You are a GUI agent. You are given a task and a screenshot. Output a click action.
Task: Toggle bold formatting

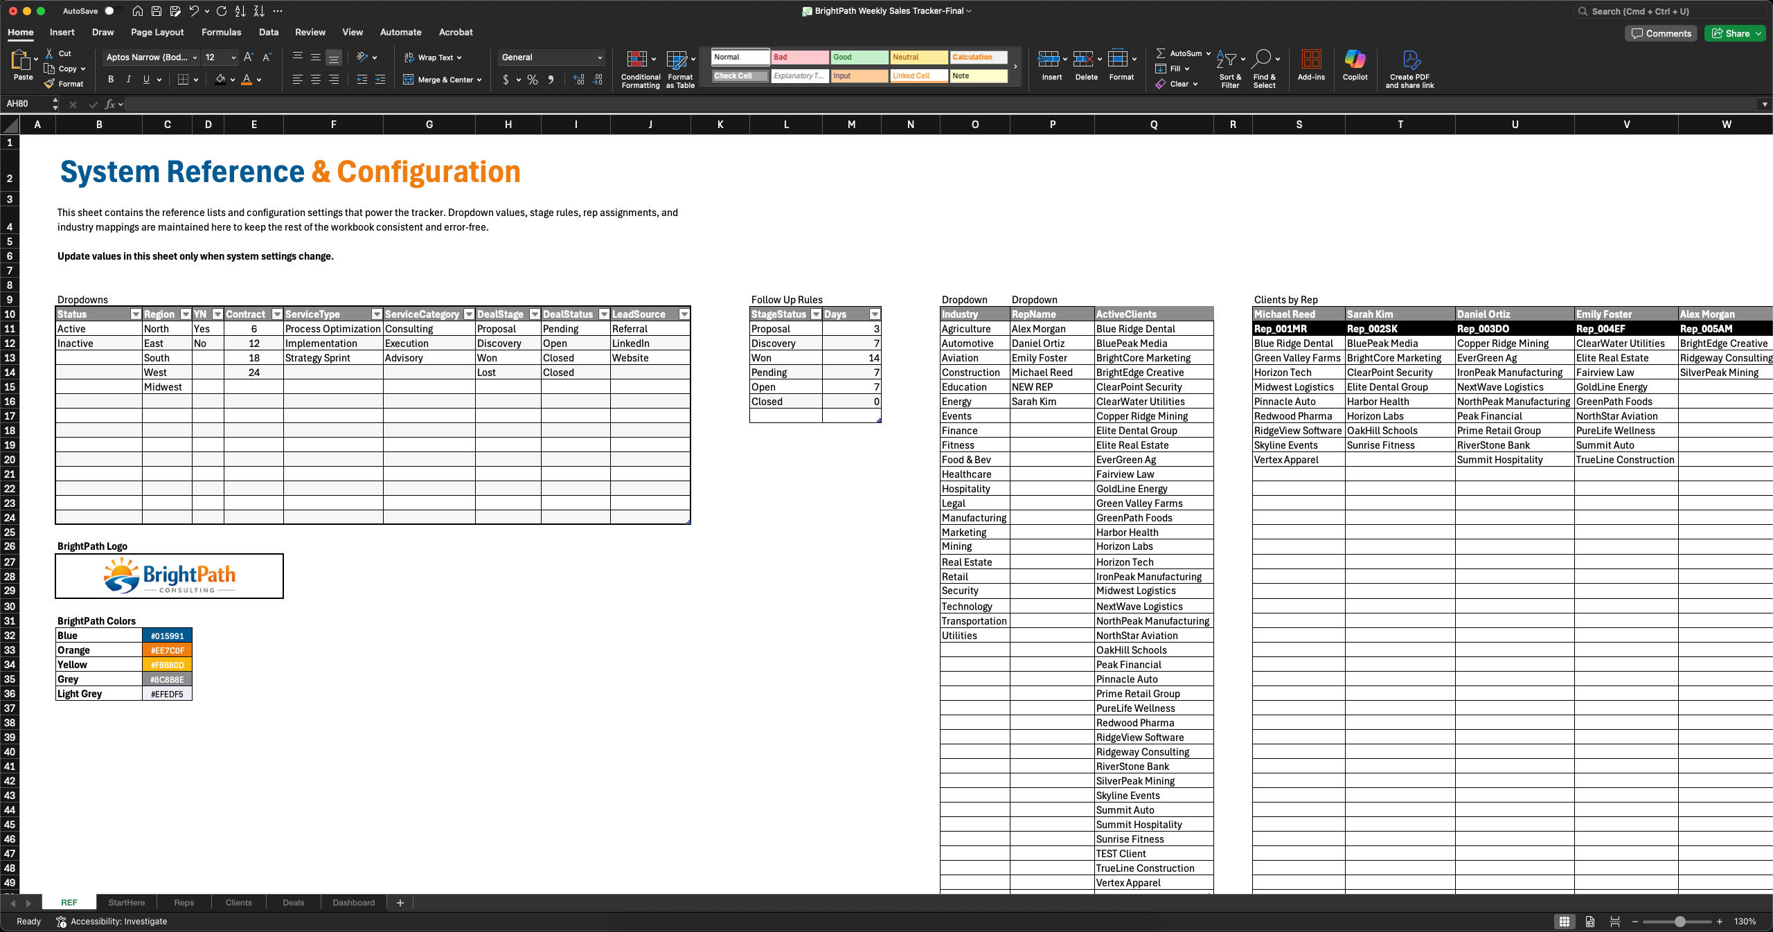click(110, 80)
